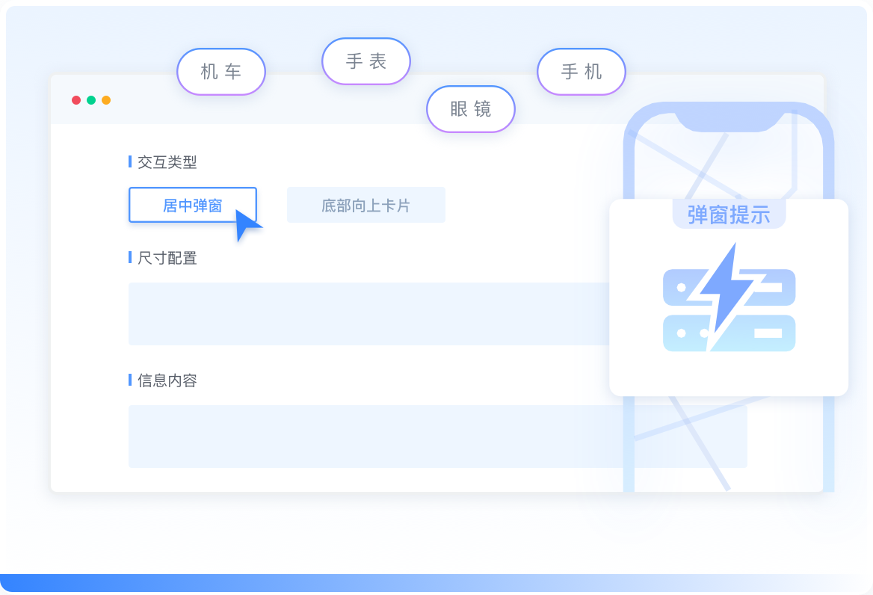Click the 弹窗提示 title label
Screen dimensions: 873x595
729,215
